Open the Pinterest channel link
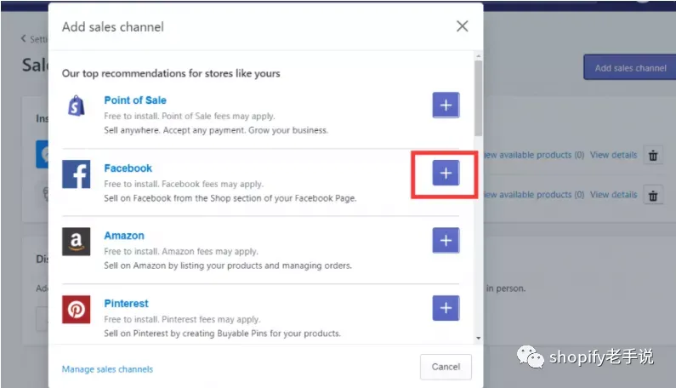The width and height of the screenshot is (676, 388). pos(127,304)
